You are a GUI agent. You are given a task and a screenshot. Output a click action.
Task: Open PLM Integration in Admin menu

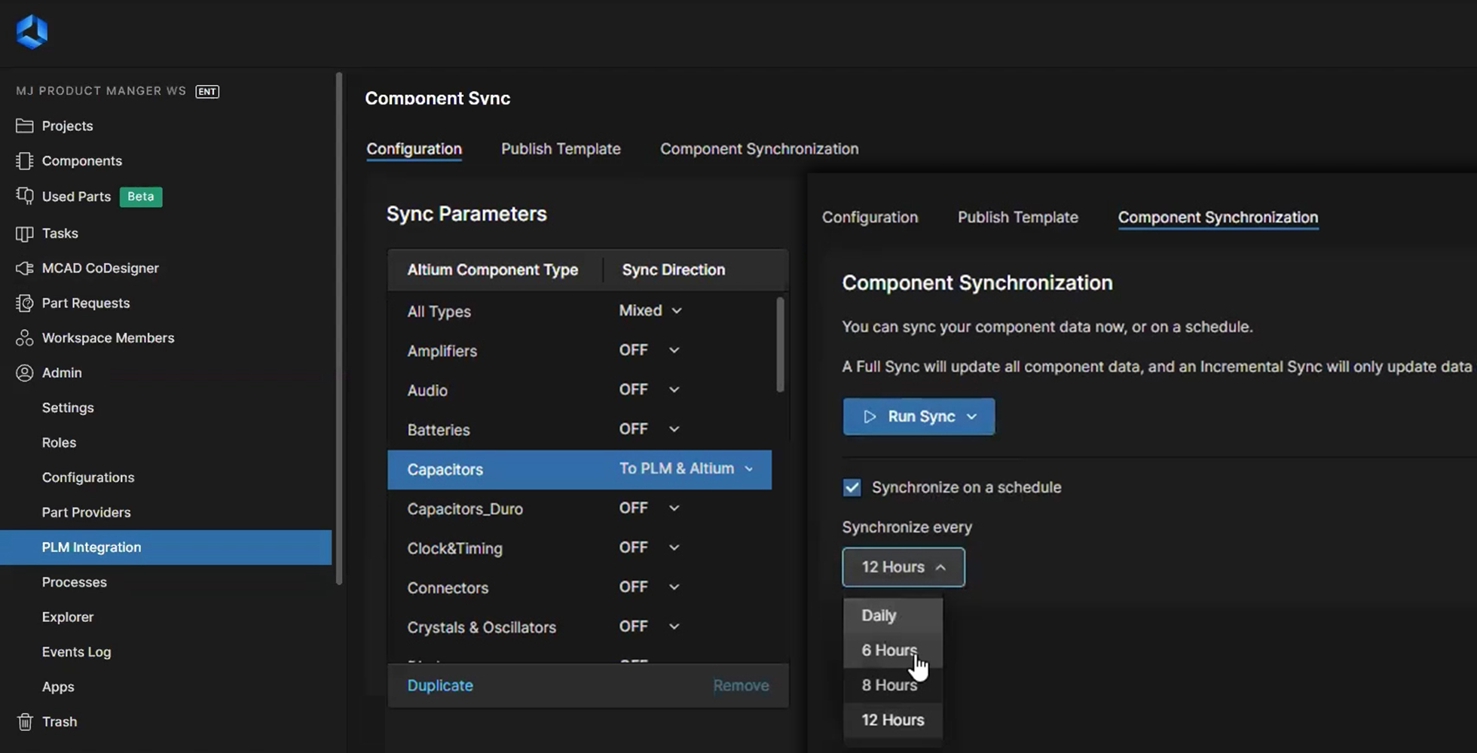91,547
